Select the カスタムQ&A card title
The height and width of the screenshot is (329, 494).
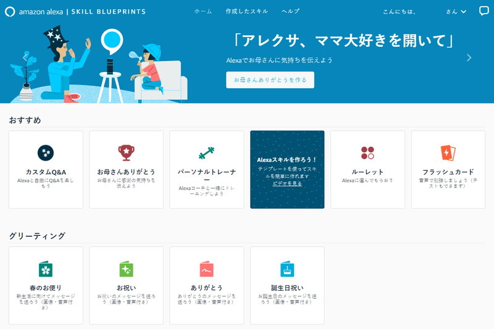coord(46,172)
